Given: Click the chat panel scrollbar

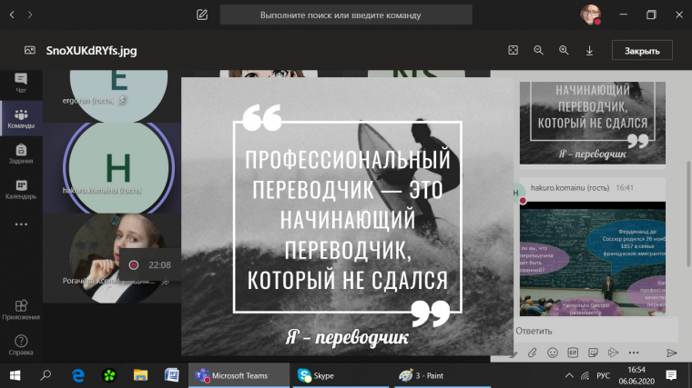Looking at the screenshot, I should coord(688,214).
